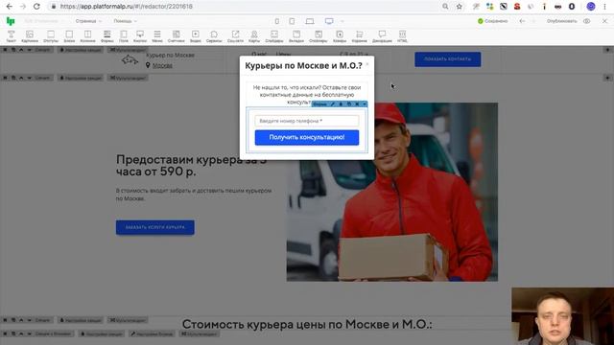Expand the form toolbar dropdown arrow
Screen dimensions: 614x345
[x=365, y=104]
